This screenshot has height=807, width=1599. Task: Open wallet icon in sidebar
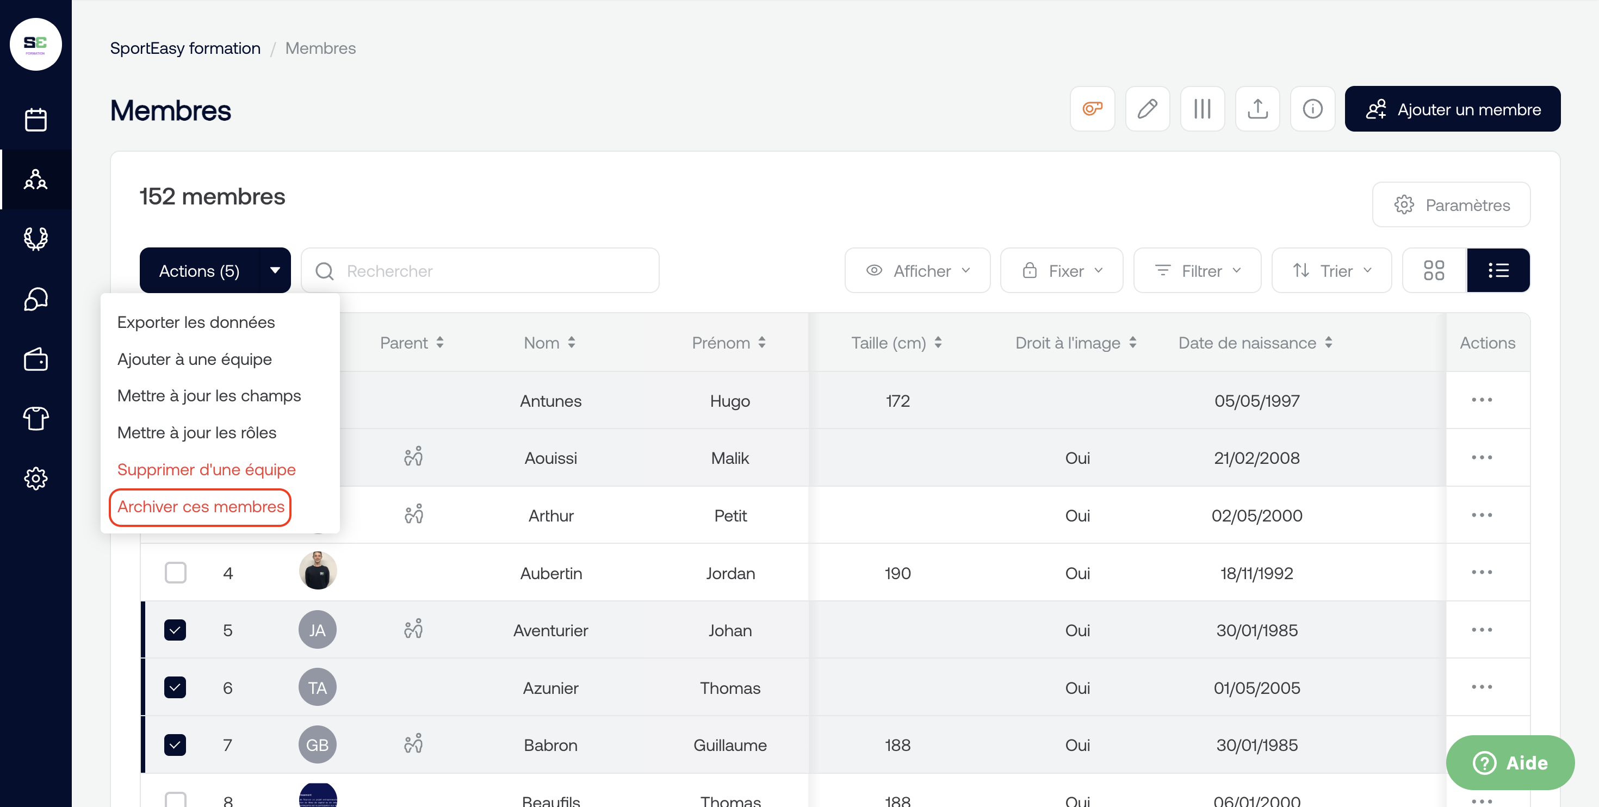coord(35,359)
